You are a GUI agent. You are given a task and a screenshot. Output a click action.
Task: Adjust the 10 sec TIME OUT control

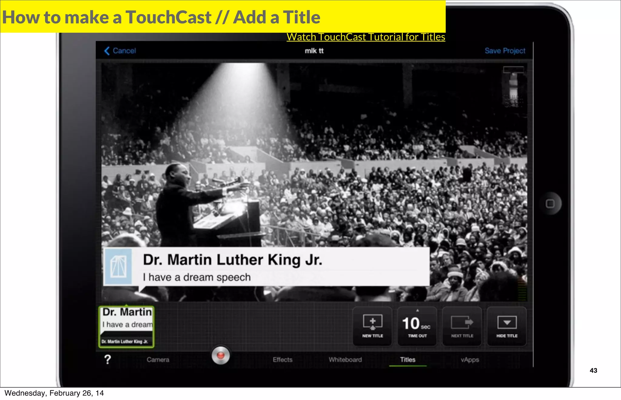click(417, 326)
